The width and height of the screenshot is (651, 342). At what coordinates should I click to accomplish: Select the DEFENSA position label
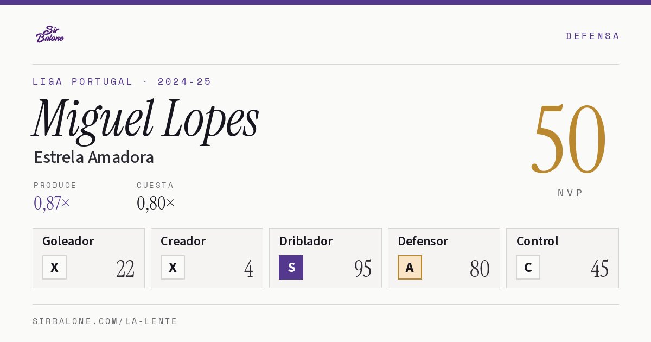pos(592,36)
